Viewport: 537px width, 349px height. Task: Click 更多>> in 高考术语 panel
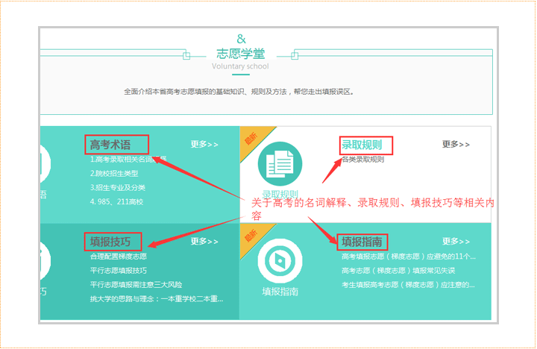(x=204, y=144)
